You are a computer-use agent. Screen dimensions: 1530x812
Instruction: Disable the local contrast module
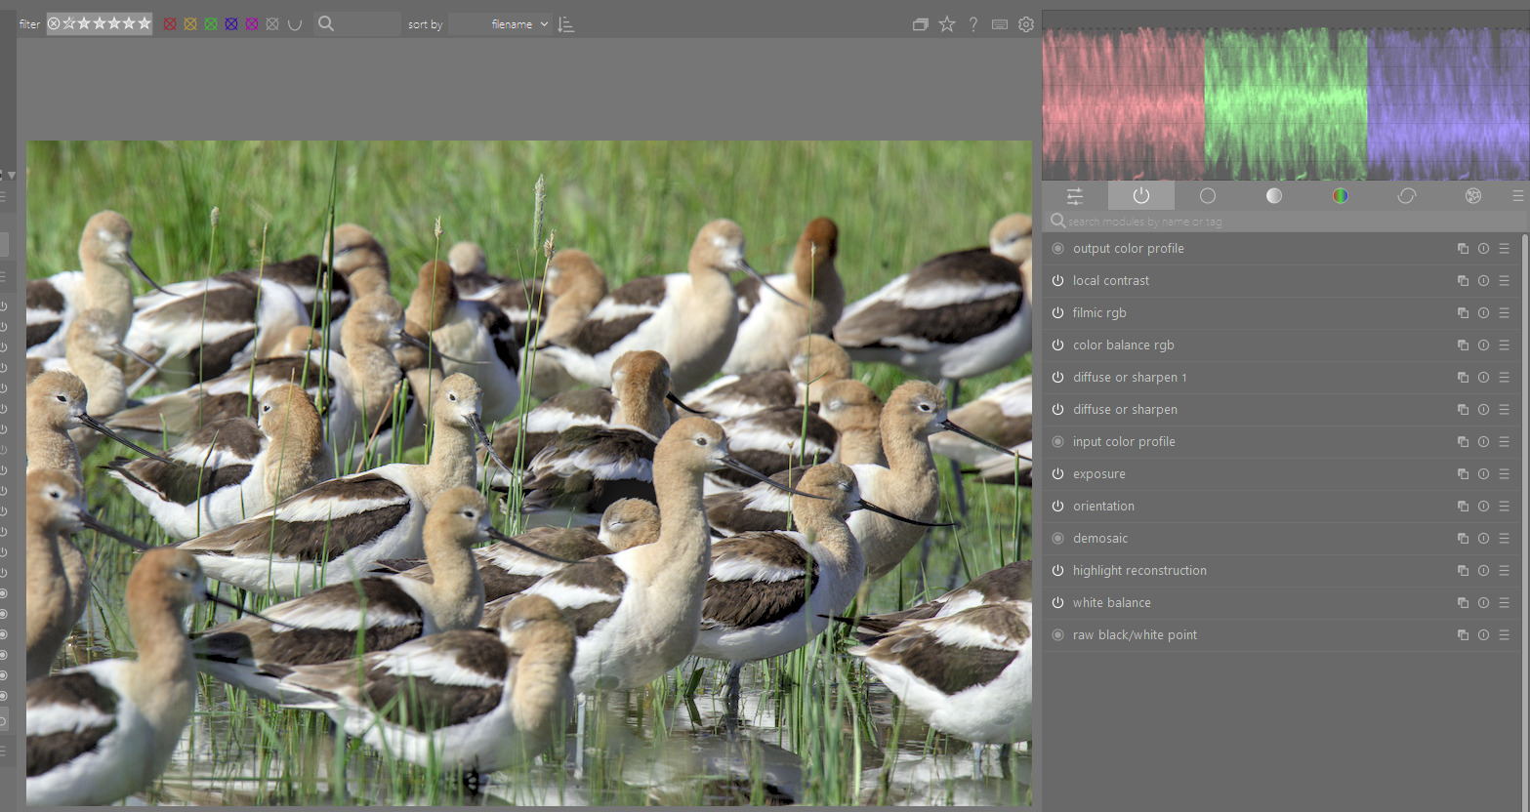click(x=1057, y=281)
